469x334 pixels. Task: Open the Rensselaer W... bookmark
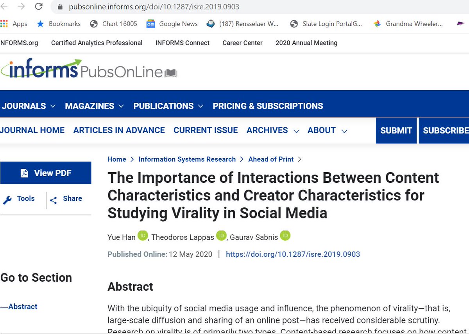click(x=243, y=23)
